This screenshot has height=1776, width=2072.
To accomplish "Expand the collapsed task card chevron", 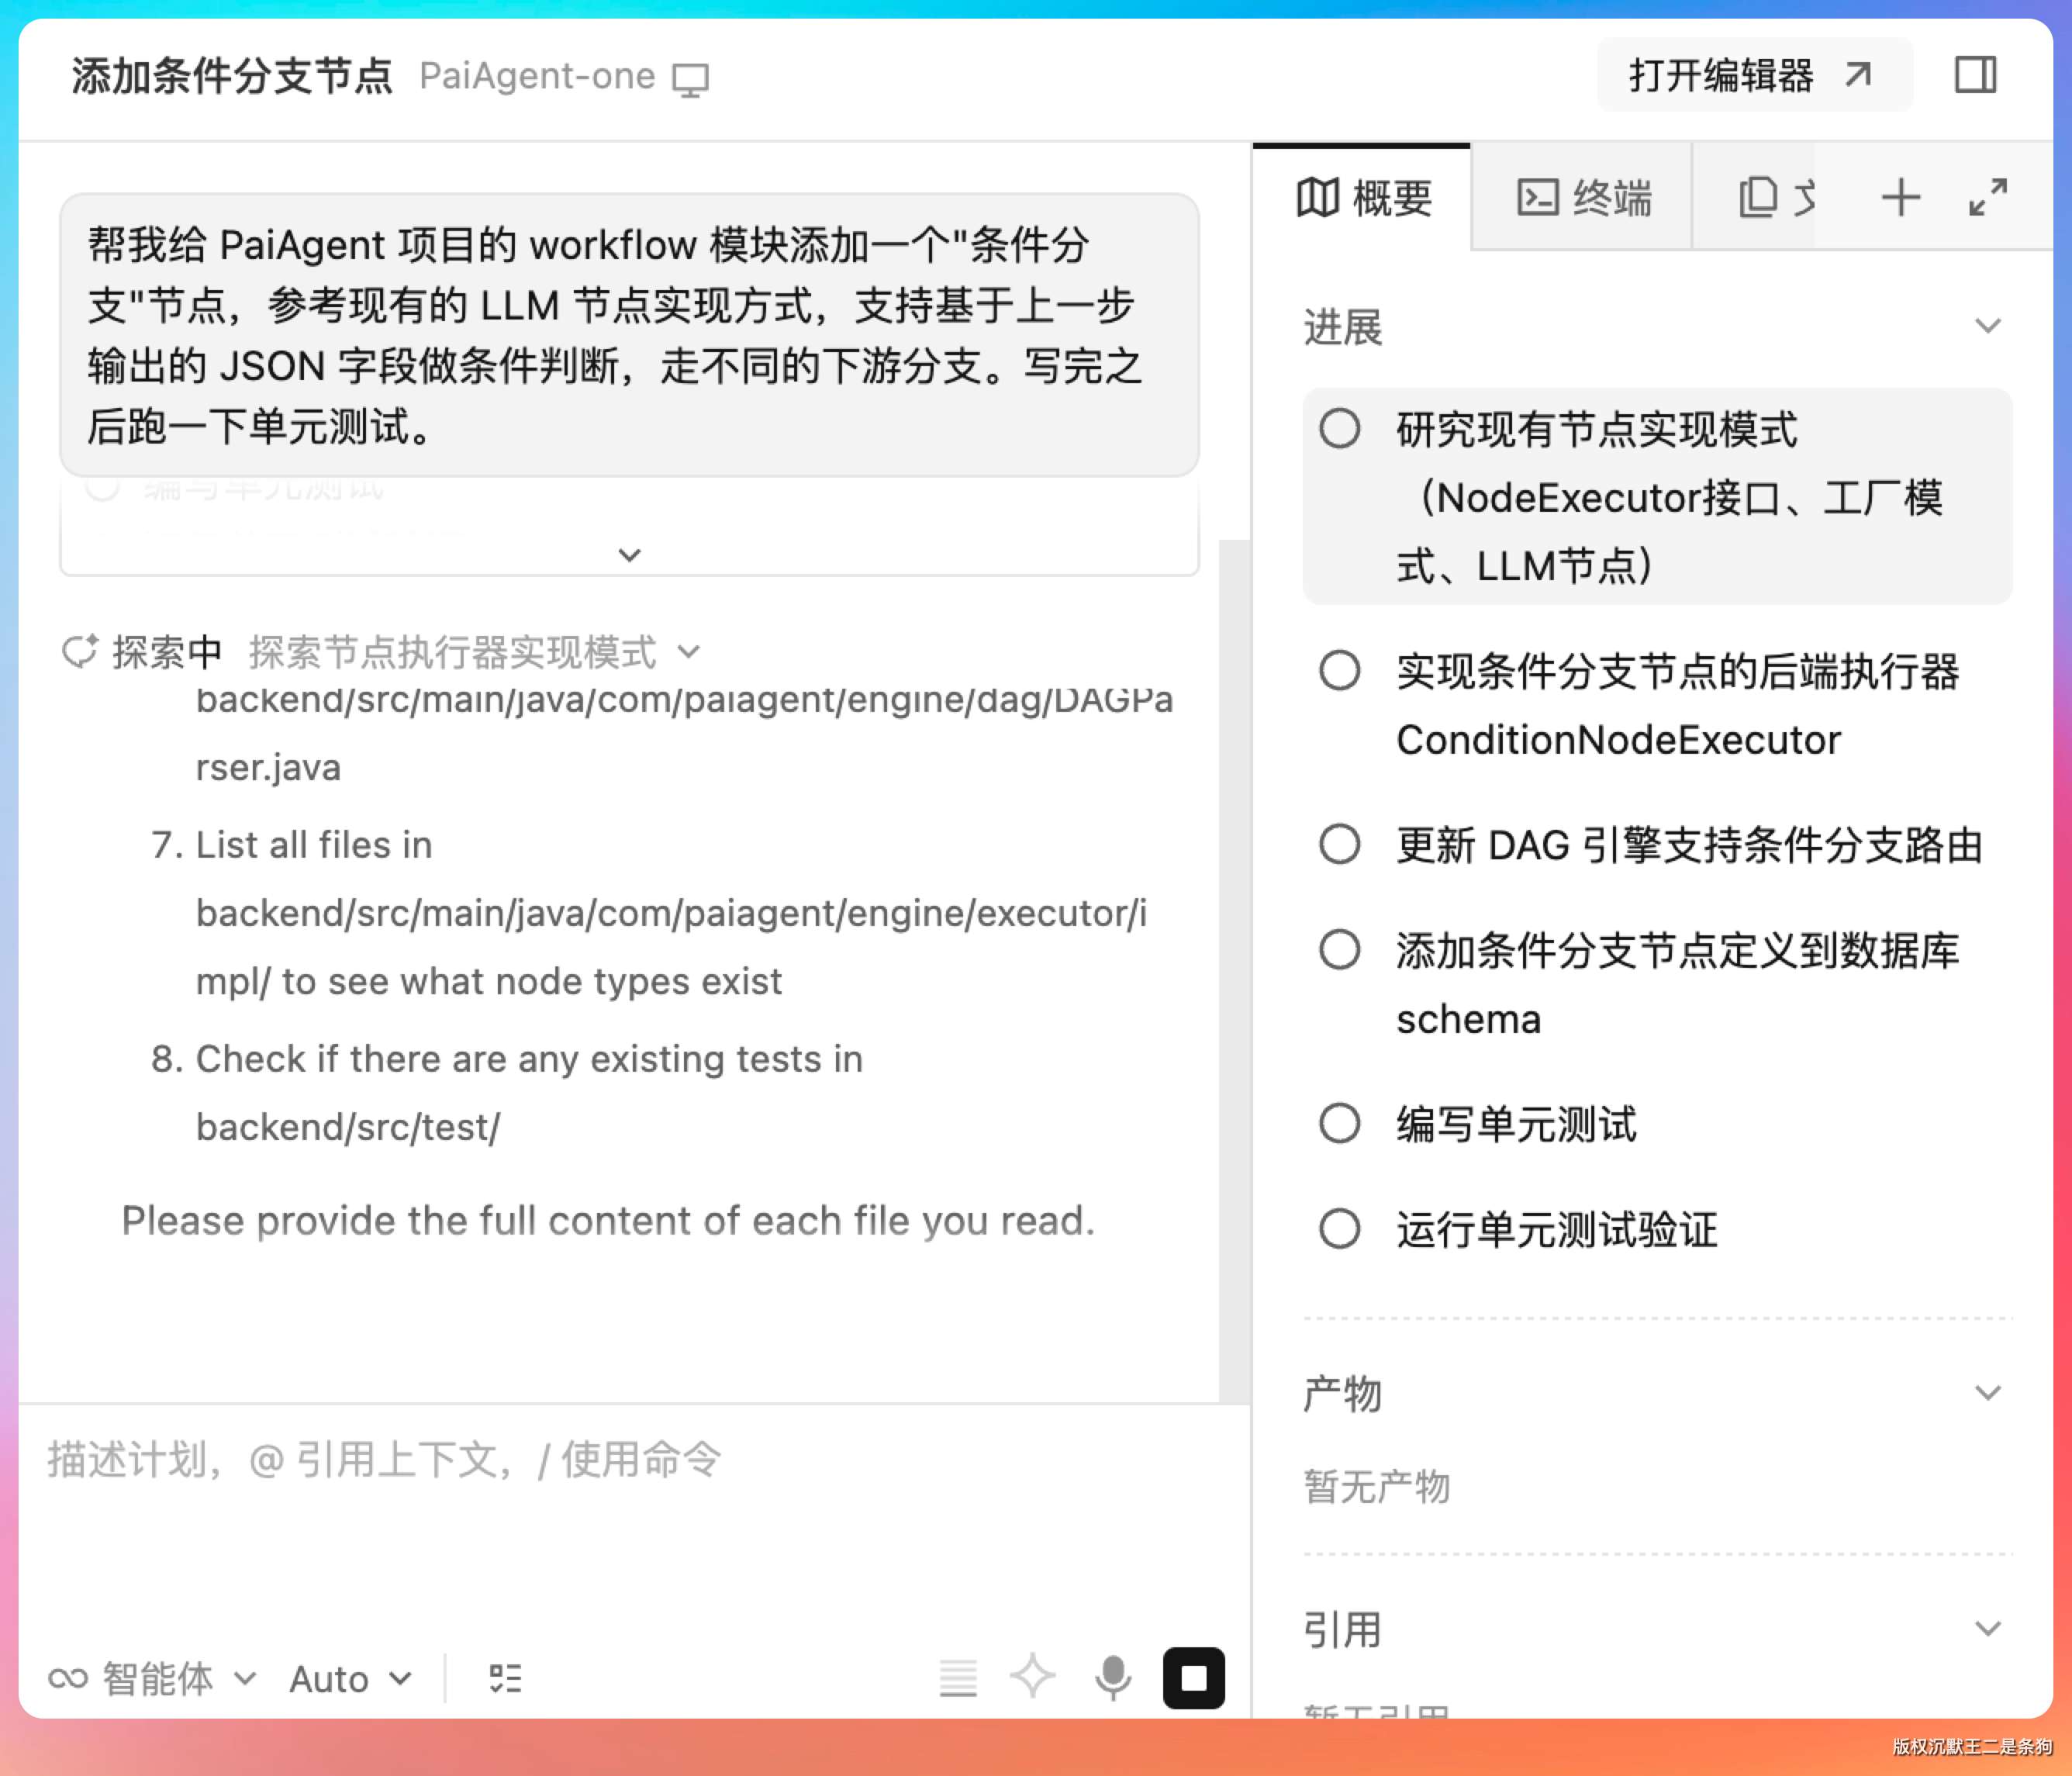I will [629, 555].
